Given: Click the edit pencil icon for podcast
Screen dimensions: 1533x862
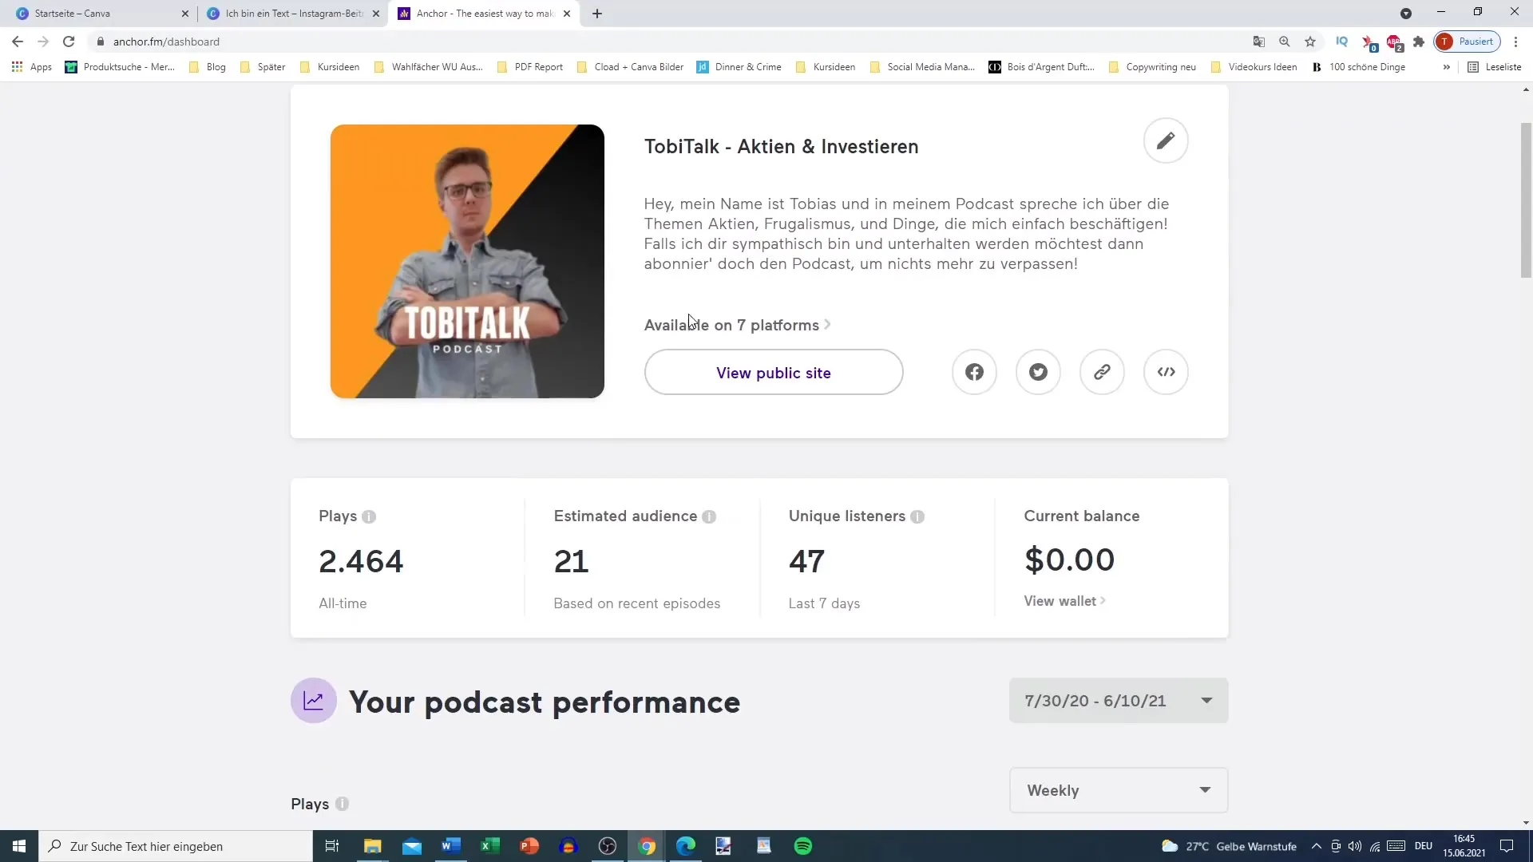Looking at the screenshot, I should [1167, 141].
